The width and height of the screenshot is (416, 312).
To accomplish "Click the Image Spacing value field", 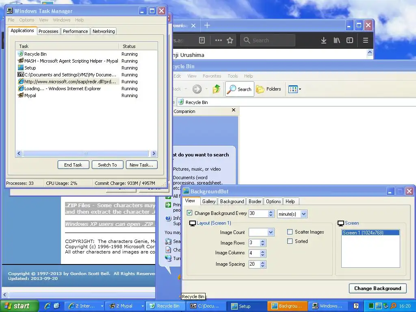I will point(254,264).
